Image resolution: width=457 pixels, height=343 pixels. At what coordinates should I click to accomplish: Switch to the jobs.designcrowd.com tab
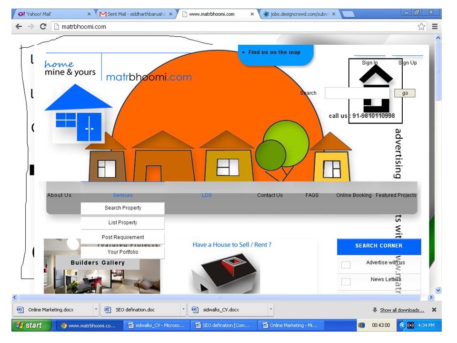tap(299, 14)
